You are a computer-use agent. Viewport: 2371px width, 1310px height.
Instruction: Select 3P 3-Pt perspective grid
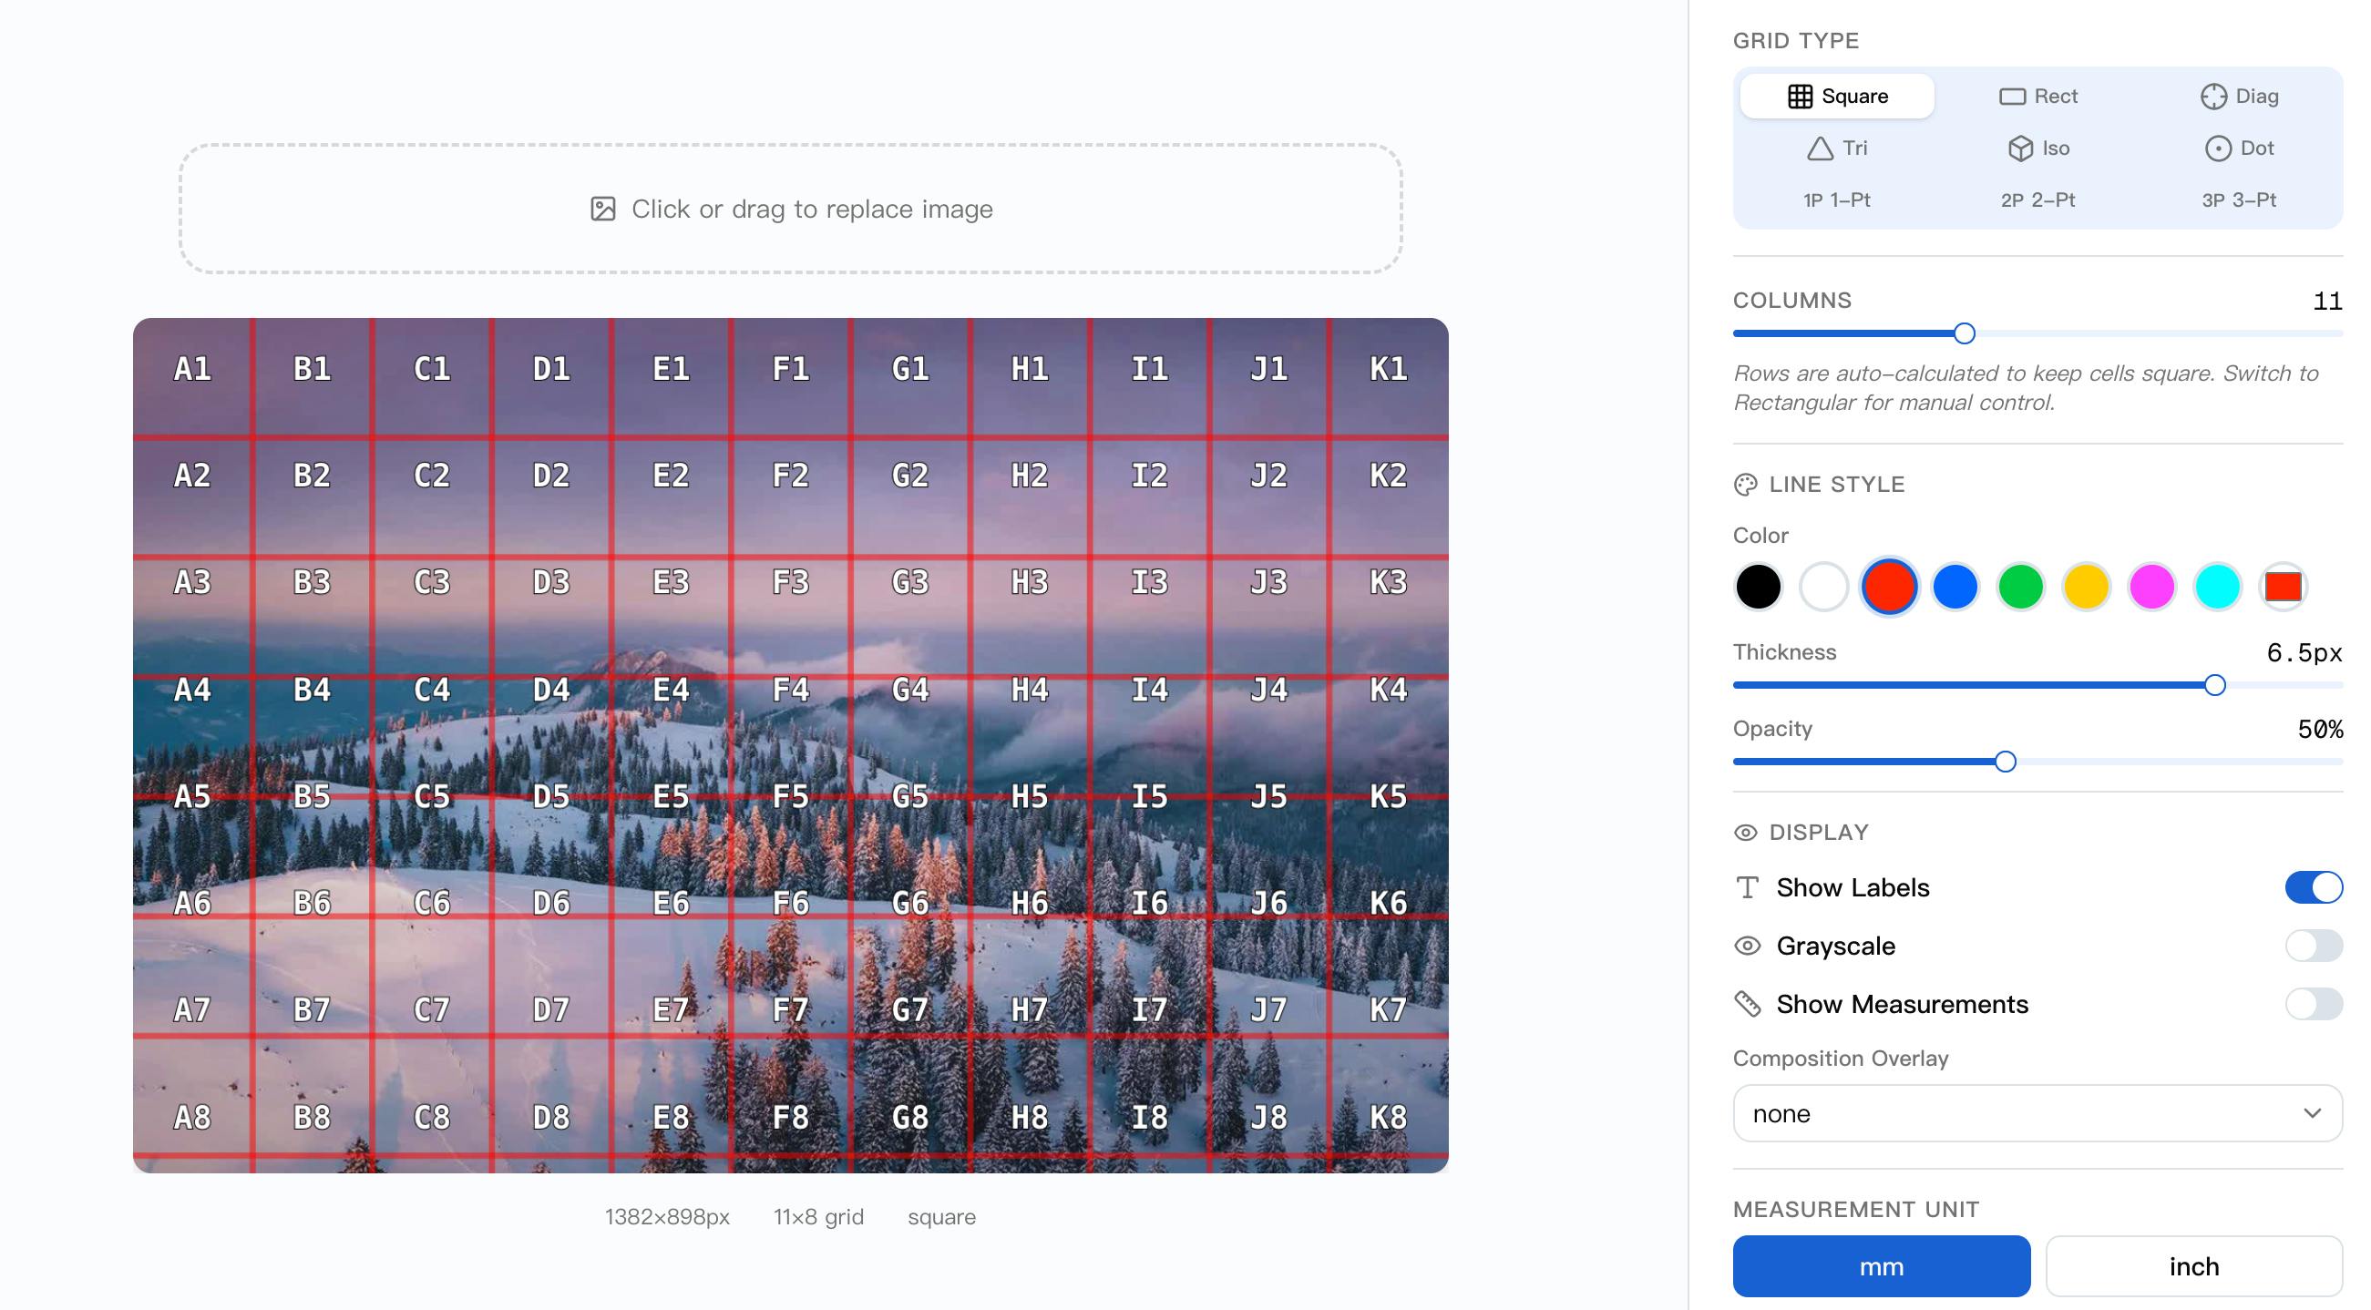coord(2239,200)
